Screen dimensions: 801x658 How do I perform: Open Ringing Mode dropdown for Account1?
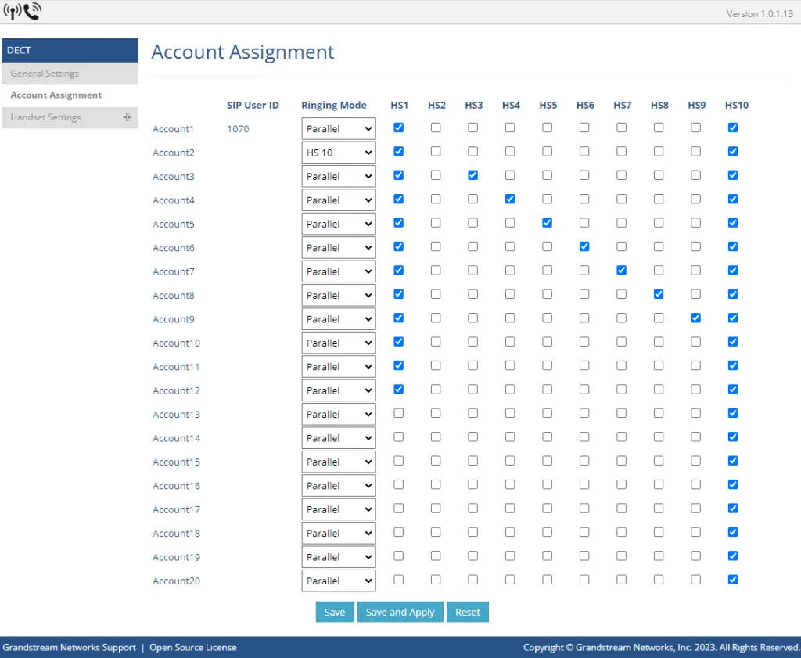[x=339, y=129]
